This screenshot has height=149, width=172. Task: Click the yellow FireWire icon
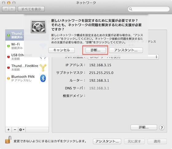[43, 67]
